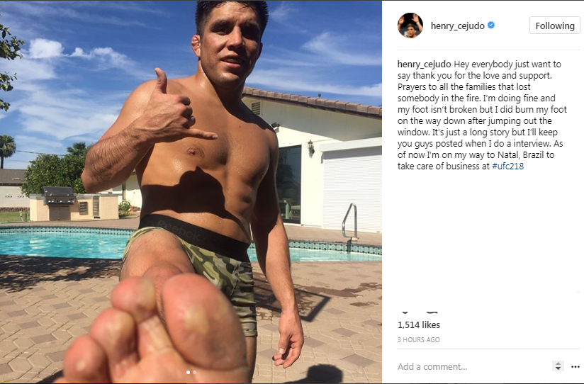This screenshot has width=584, height=384.
Task: Focus the Add a comment field
Action: [x=471, y=367]
